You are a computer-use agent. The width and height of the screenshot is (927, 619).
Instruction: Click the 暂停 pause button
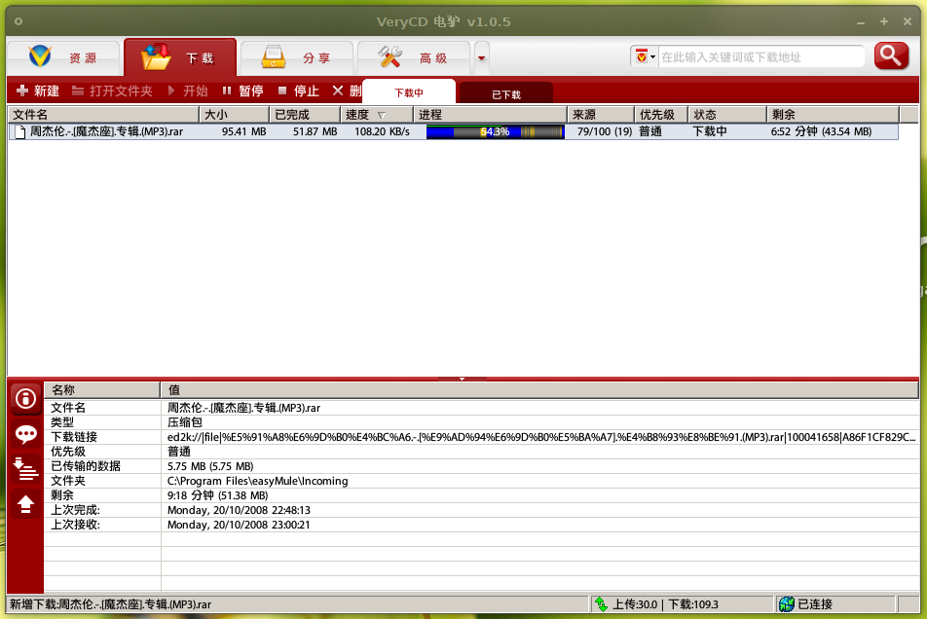pos(243,91)
